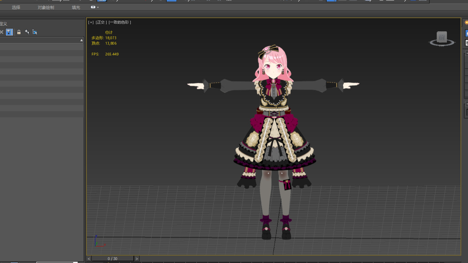The width and height of the screenshot is (468, 263).
Task: Click the ViewCube front face
Action: coord(442,37)
